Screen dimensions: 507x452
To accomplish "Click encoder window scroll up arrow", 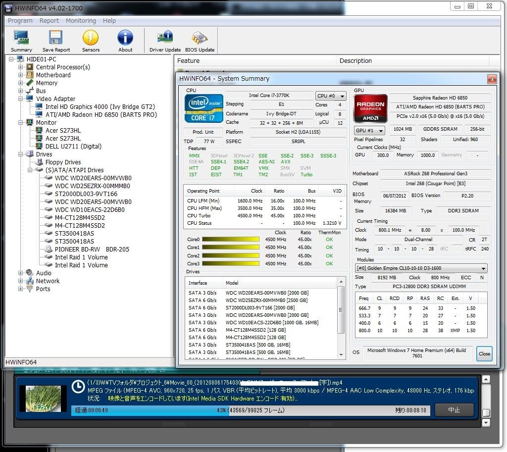I will coord(486,379).
